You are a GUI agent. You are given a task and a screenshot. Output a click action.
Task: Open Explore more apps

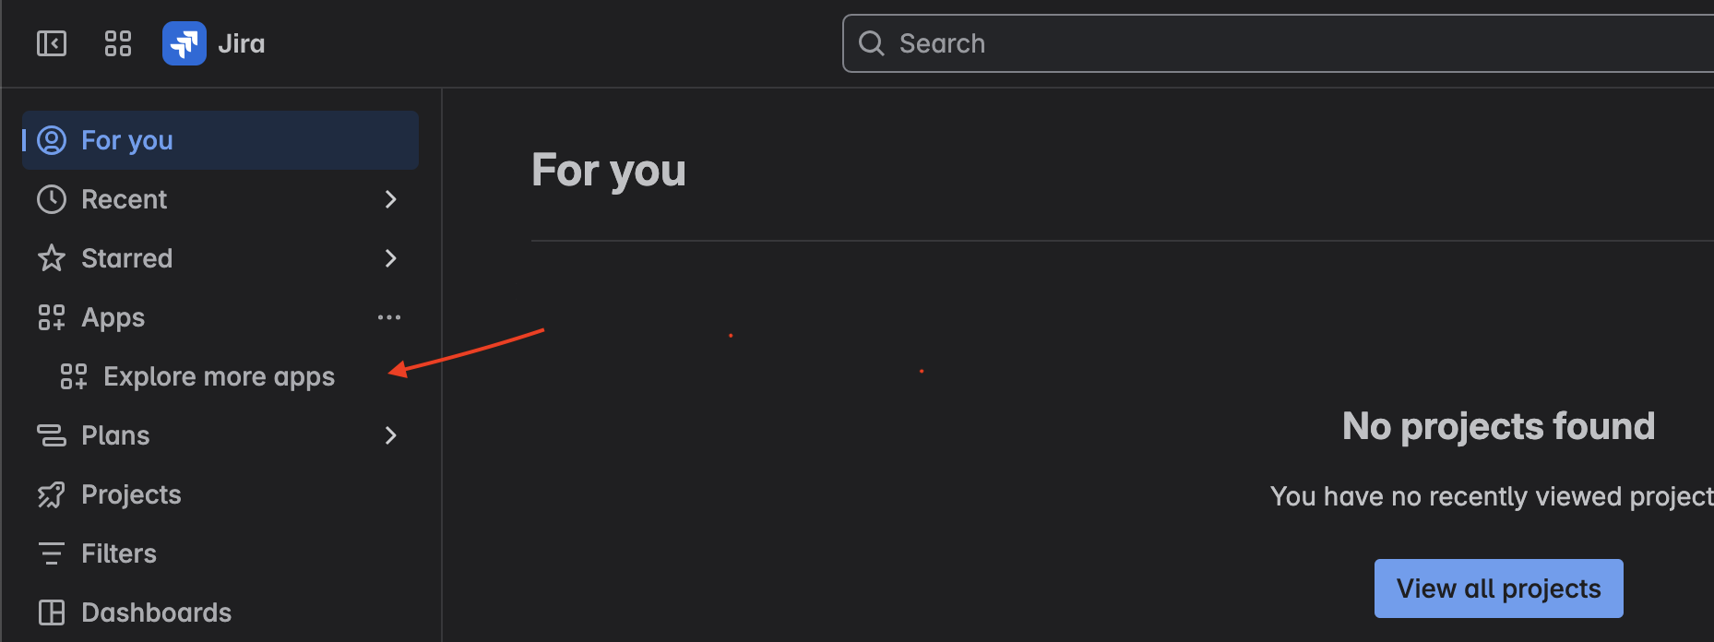click(x=219, y=375)
